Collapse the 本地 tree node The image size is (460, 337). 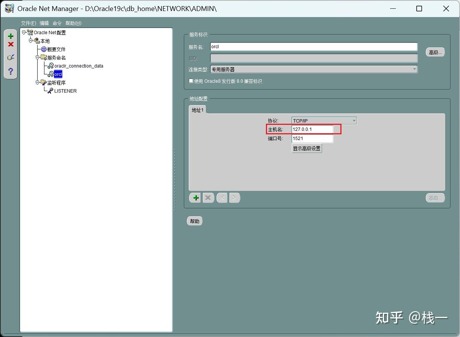click(x=31, y=40)
